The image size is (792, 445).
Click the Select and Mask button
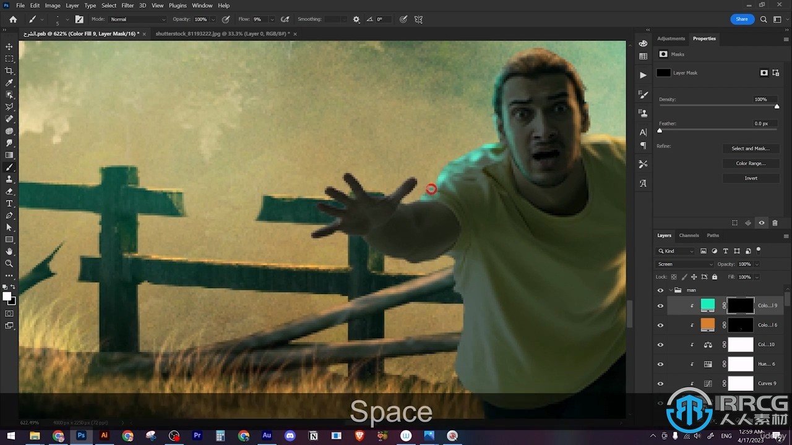[x=751, y=148]
